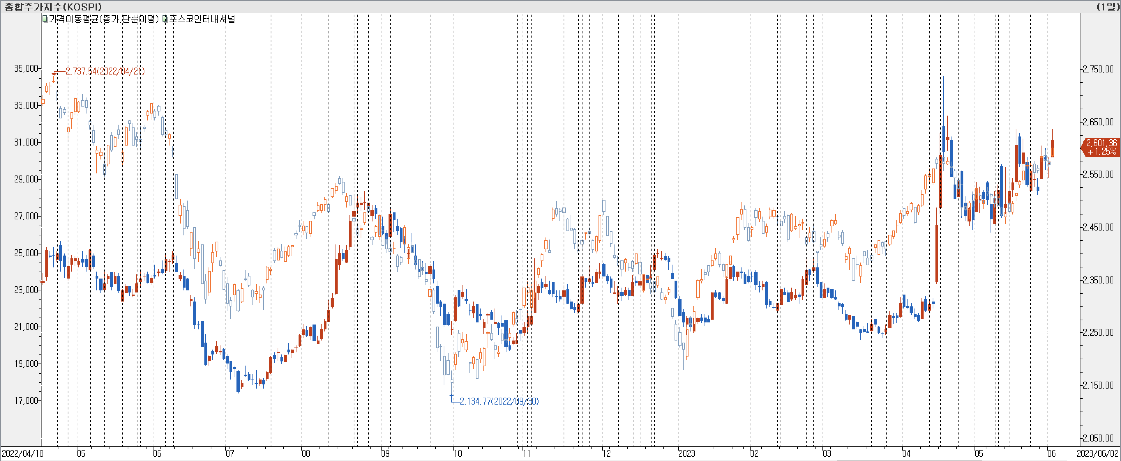1121x461 pixels.
Task: Click the 가격이동평균(종가,단순이평) legend text
Action: pos(104,19)
